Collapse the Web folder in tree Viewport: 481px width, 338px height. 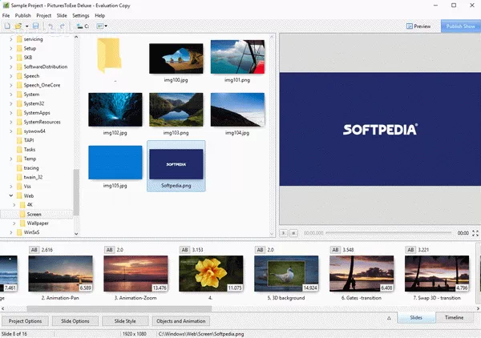11,195
